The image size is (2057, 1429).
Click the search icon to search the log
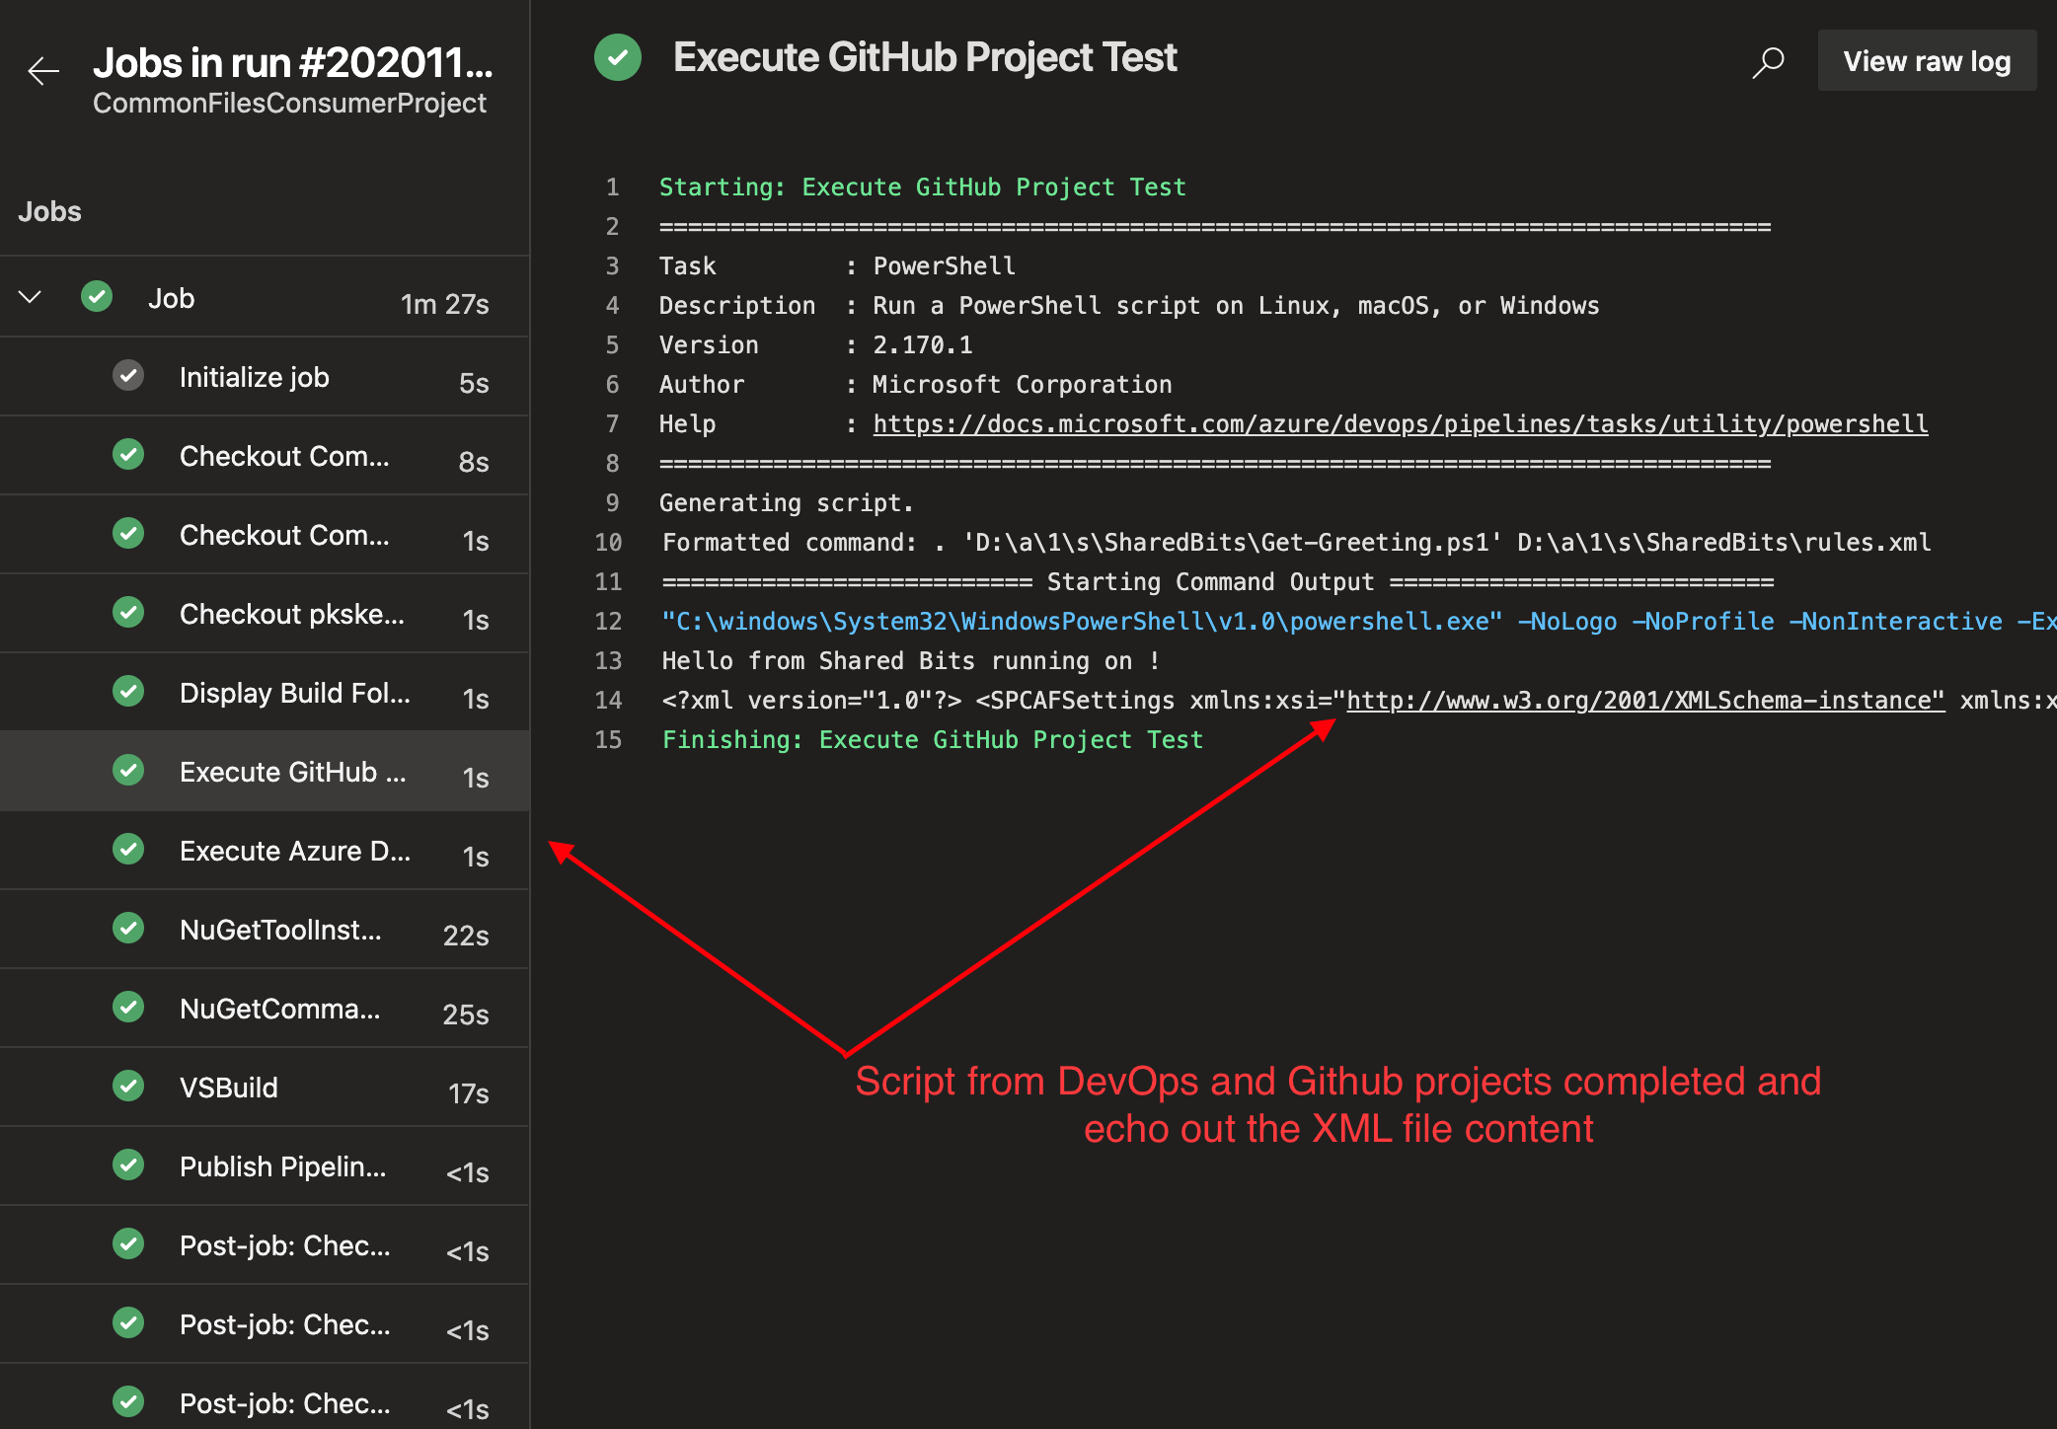point(1767,60)
